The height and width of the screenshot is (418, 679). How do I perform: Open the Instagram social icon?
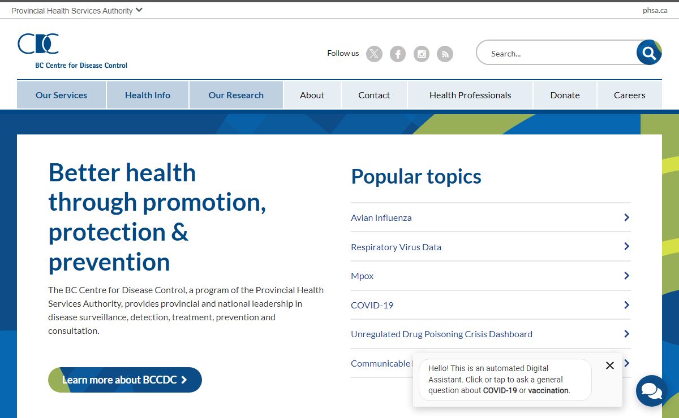click(422, 54)
